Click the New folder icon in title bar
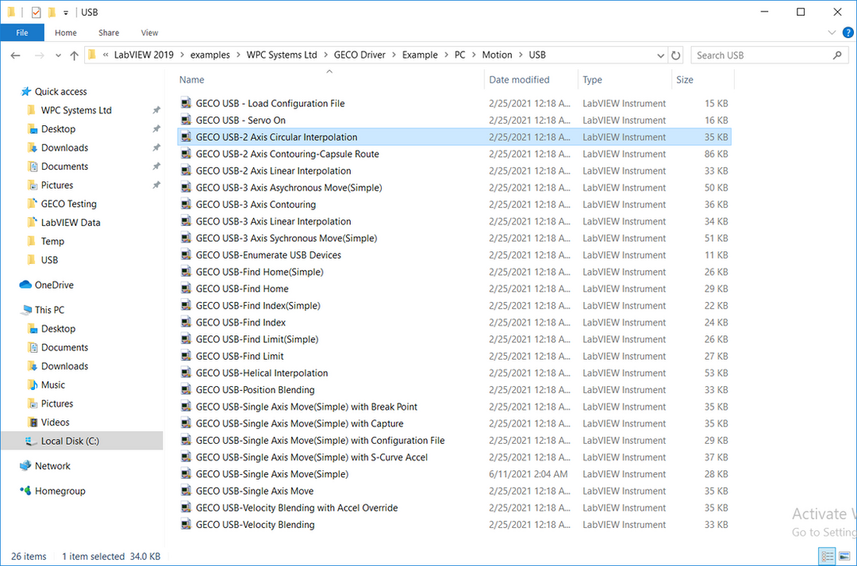The width and height of the screenshot is (857, 566). 52,13
